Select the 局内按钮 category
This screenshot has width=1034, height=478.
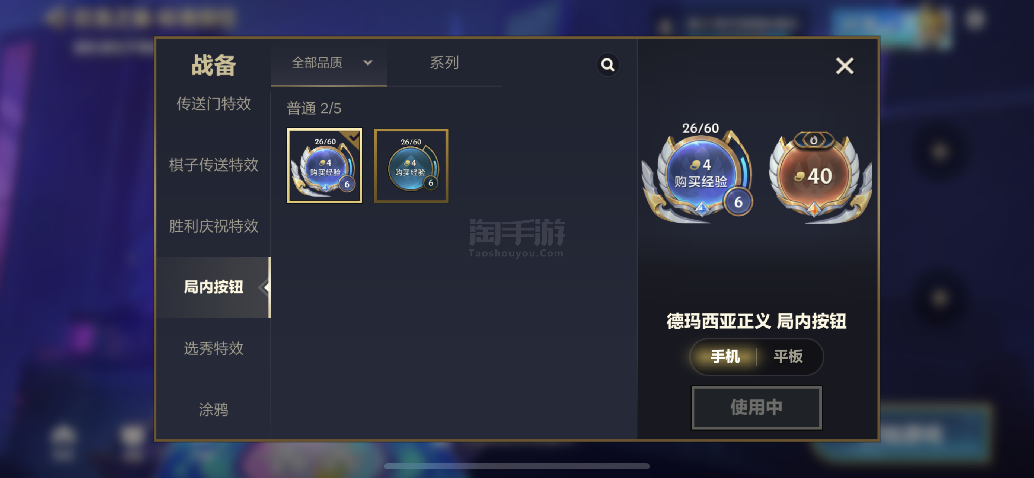[214, 287]
